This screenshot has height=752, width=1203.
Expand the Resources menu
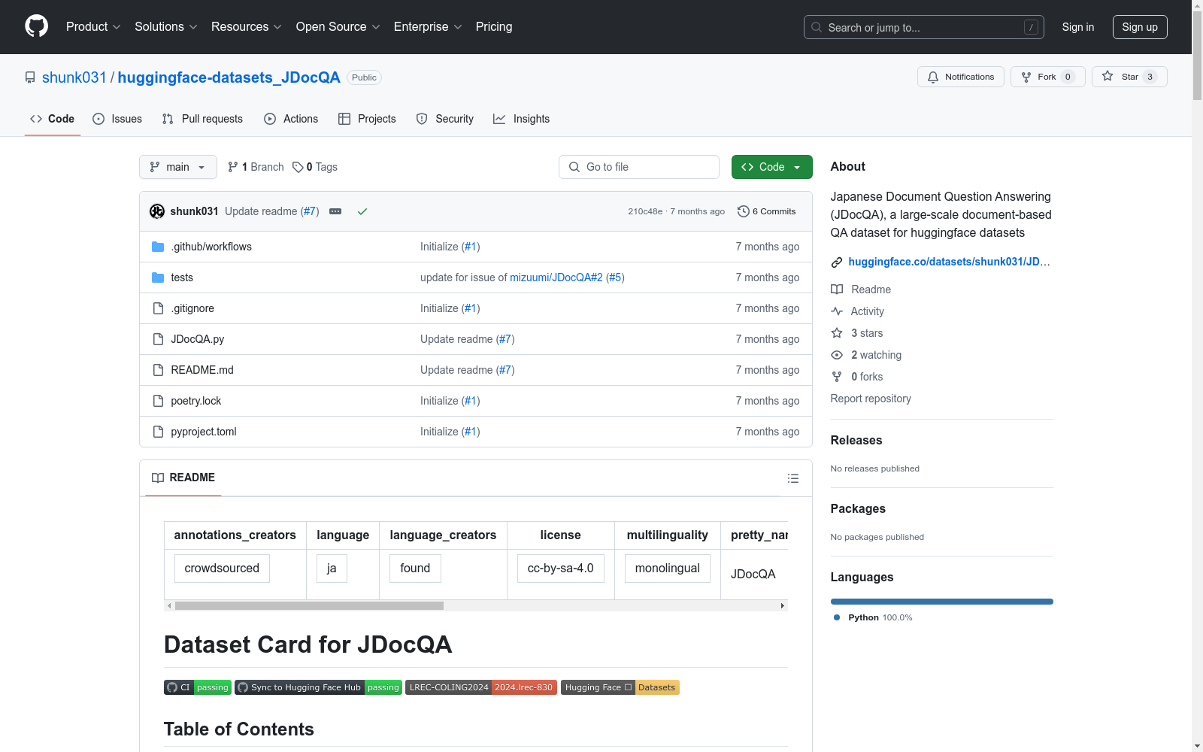[247, 27]
